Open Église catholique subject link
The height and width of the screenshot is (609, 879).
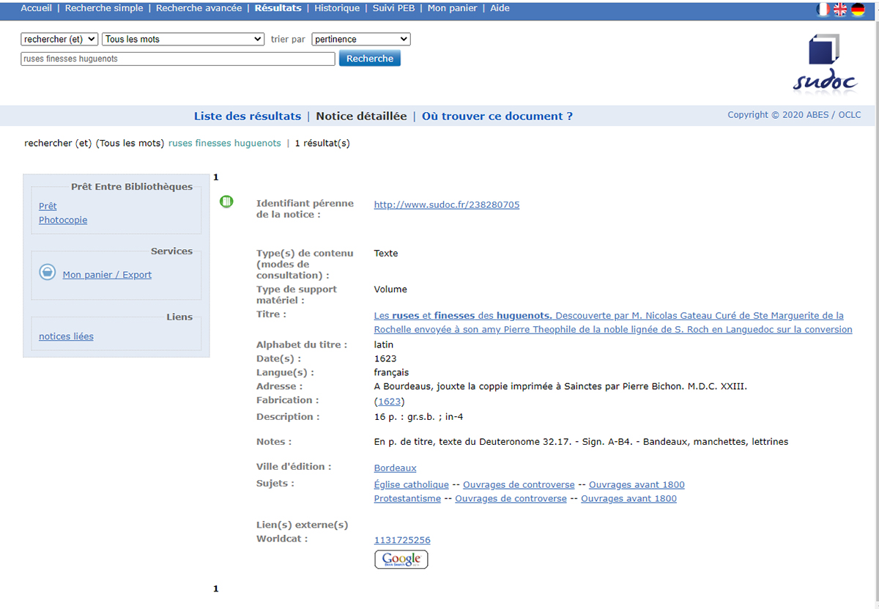[411, 484]
